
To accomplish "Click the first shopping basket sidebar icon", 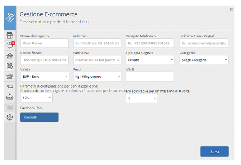I will coord(10,56).
